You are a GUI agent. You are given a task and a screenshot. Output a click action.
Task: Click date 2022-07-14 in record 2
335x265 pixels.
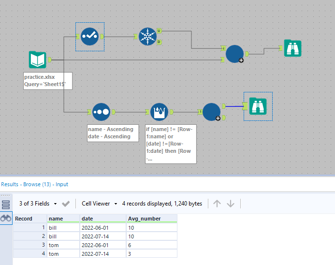pos(103,236)
